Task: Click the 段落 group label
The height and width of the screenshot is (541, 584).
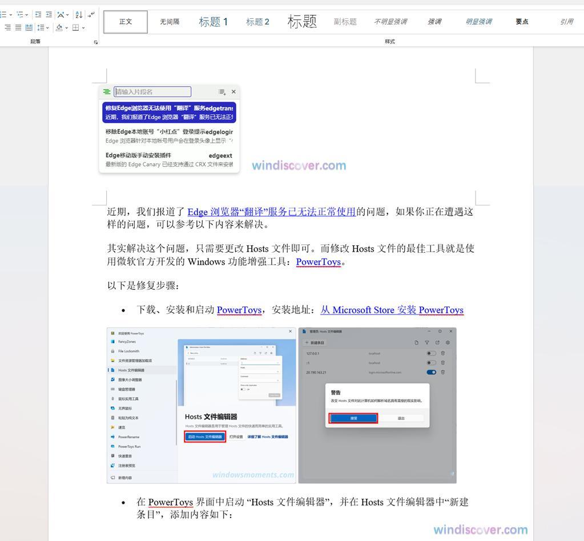Action: (35, 42)
